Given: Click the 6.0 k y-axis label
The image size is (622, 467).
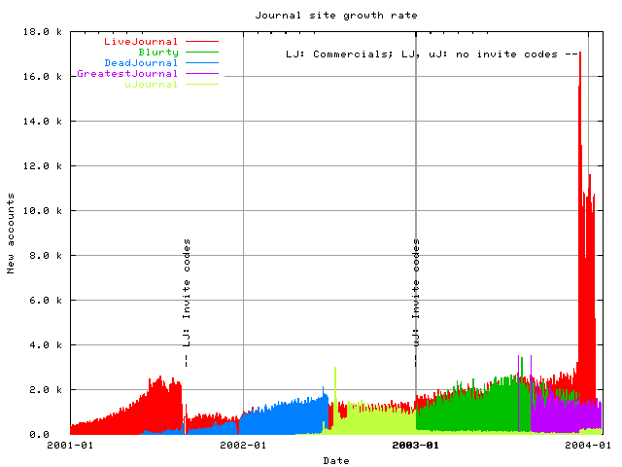Looking at the screenshot, I should (x=46, y=301).
